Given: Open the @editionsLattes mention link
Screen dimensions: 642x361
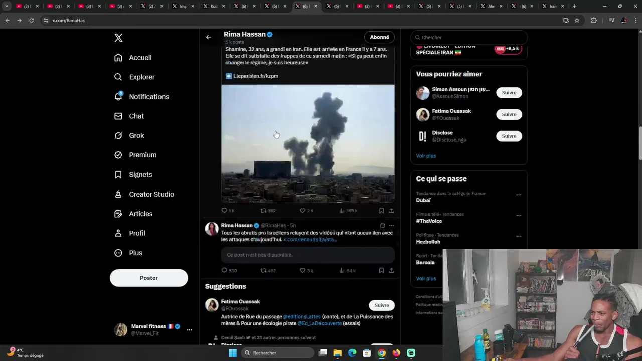Looking at the screenshot, I should (x=302, y=317).
